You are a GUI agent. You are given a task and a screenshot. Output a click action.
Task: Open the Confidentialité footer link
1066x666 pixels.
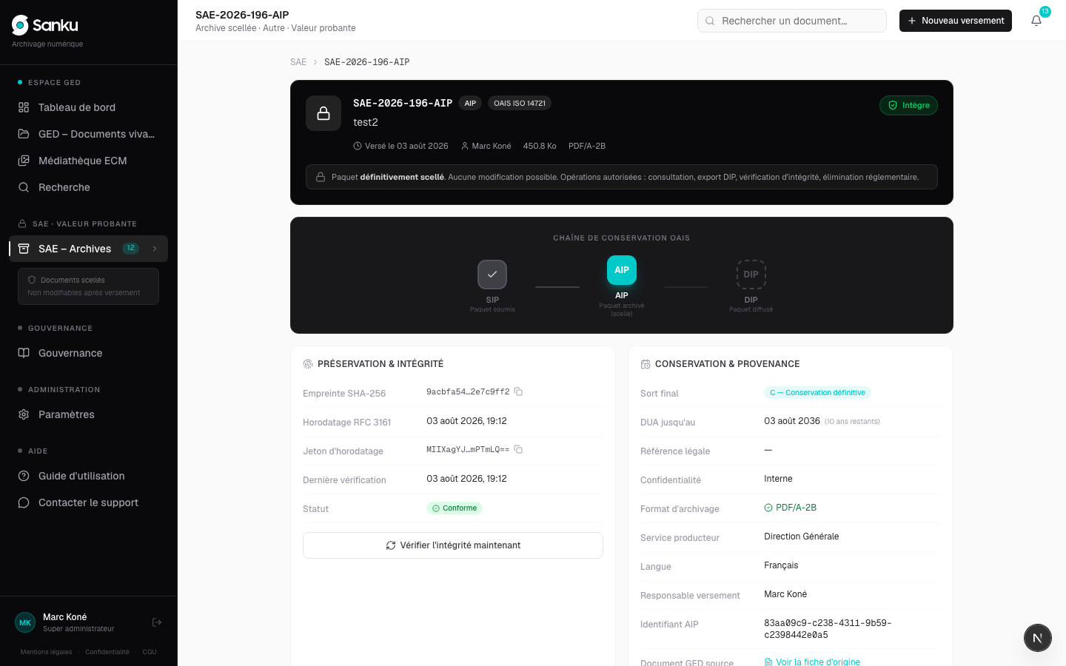[107, 652]
